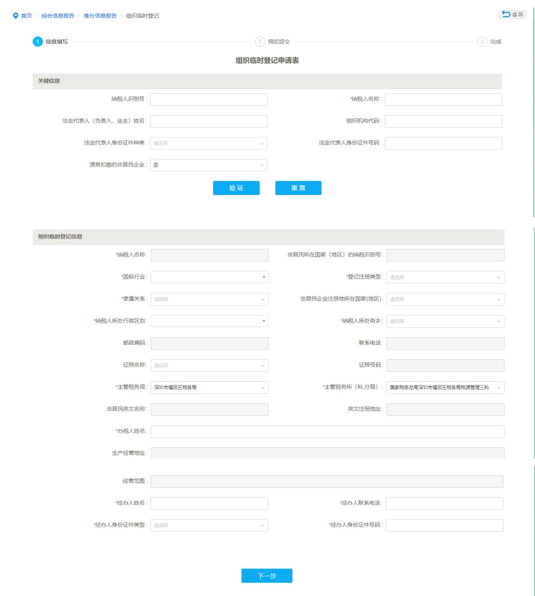
Task: Go to 综合信息报告 breadcrumb
Action: (58, 16)
